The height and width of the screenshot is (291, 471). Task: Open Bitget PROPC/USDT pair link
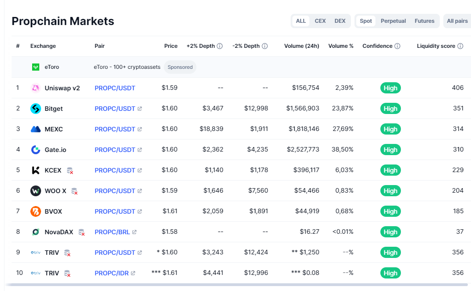coord(115,109)
